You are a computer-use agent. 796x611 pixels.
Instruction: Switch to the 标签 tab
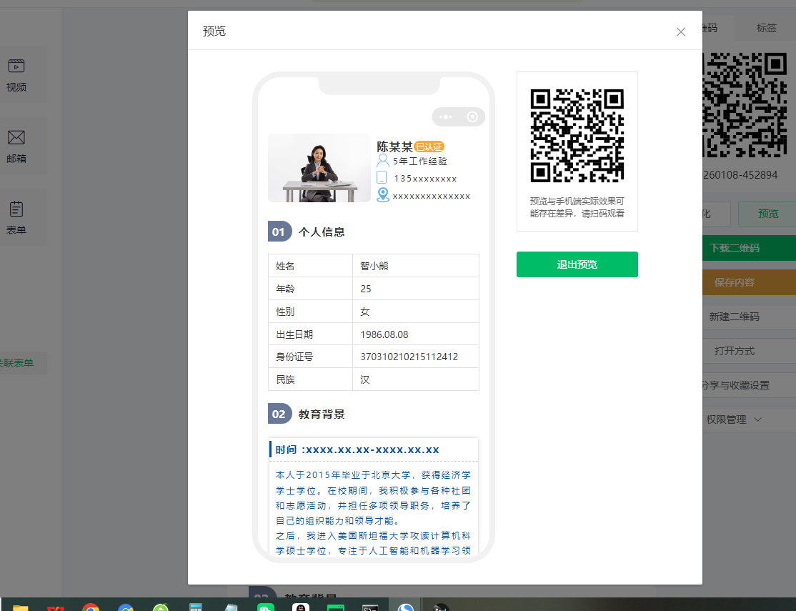click(x=766, y=28)
